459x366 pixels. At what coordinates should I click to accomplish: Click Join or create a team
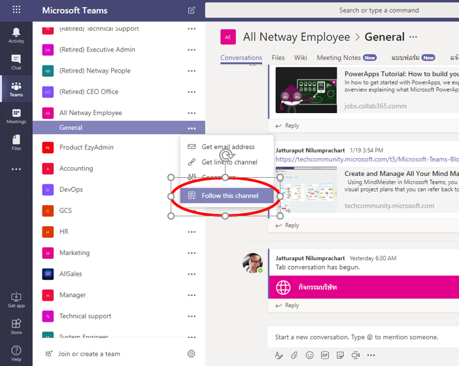(89, 354)
